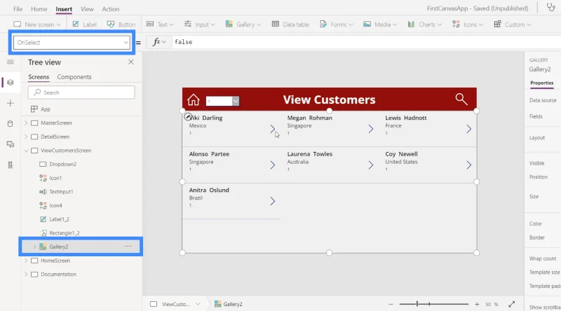The height and width of the screenshot is (311, 561).
Task: Insert a Data table
Action: click(290, 25)
